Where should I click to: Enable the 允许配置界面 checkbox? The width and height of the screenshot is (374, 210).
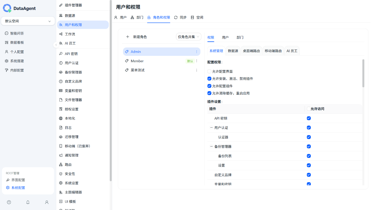(209, 71)
